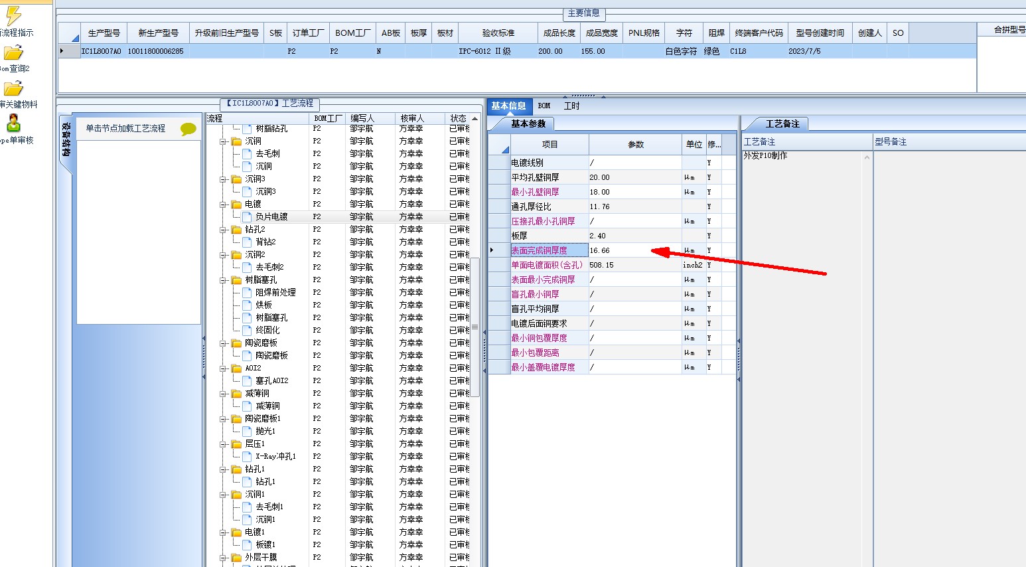Collapse the 钻孔1 folder node

coord(224,469)
